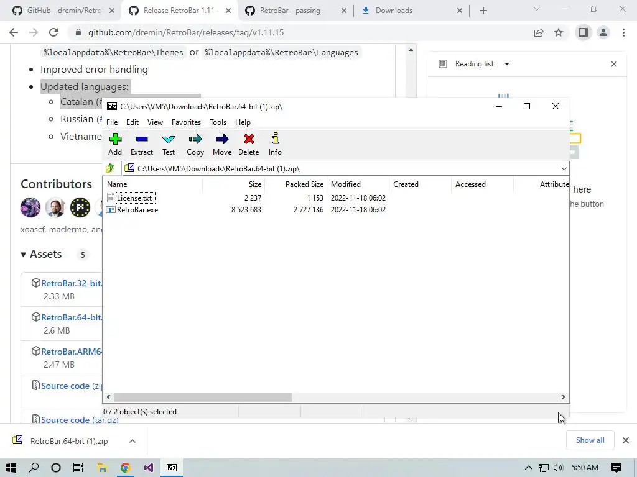This screenshot has width=637, height=477.
Task: Bookmark this page with the star icon
Action: click(559, 32)
